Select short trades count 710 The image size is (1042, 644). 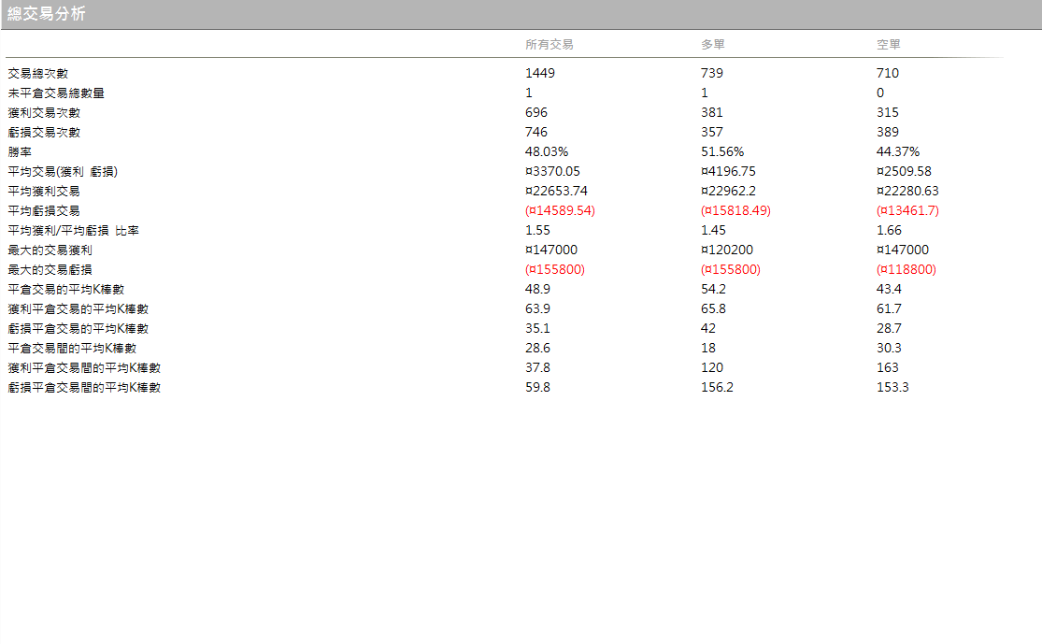(x=887, y=73)
